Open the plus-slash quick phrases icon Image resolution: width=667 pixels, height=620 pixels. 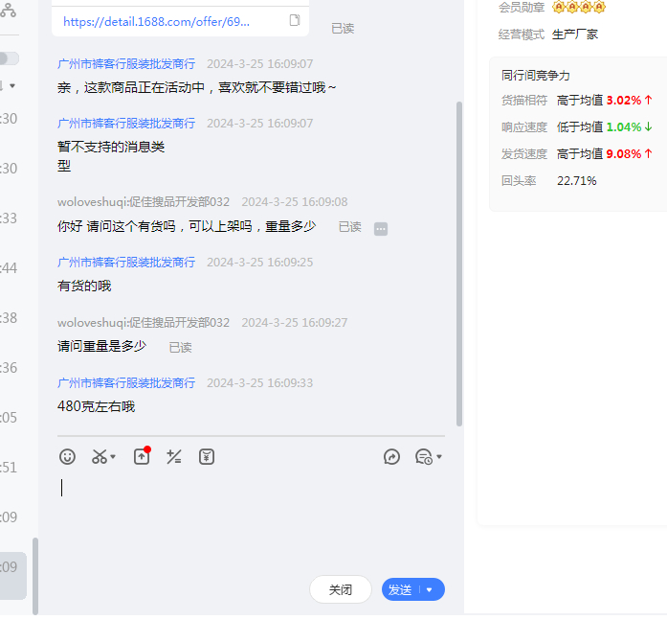174,457
